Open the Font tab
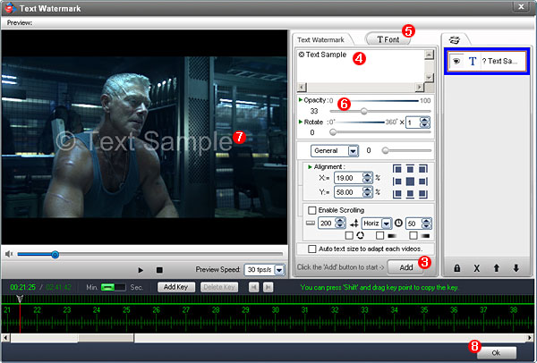This screenshot has height=363, width=537. pos(388,39)
